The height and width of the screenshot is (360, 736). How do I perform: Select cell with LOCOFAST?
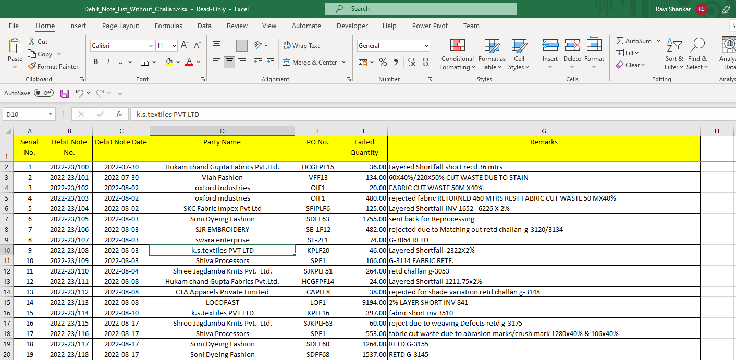(222, 302)
